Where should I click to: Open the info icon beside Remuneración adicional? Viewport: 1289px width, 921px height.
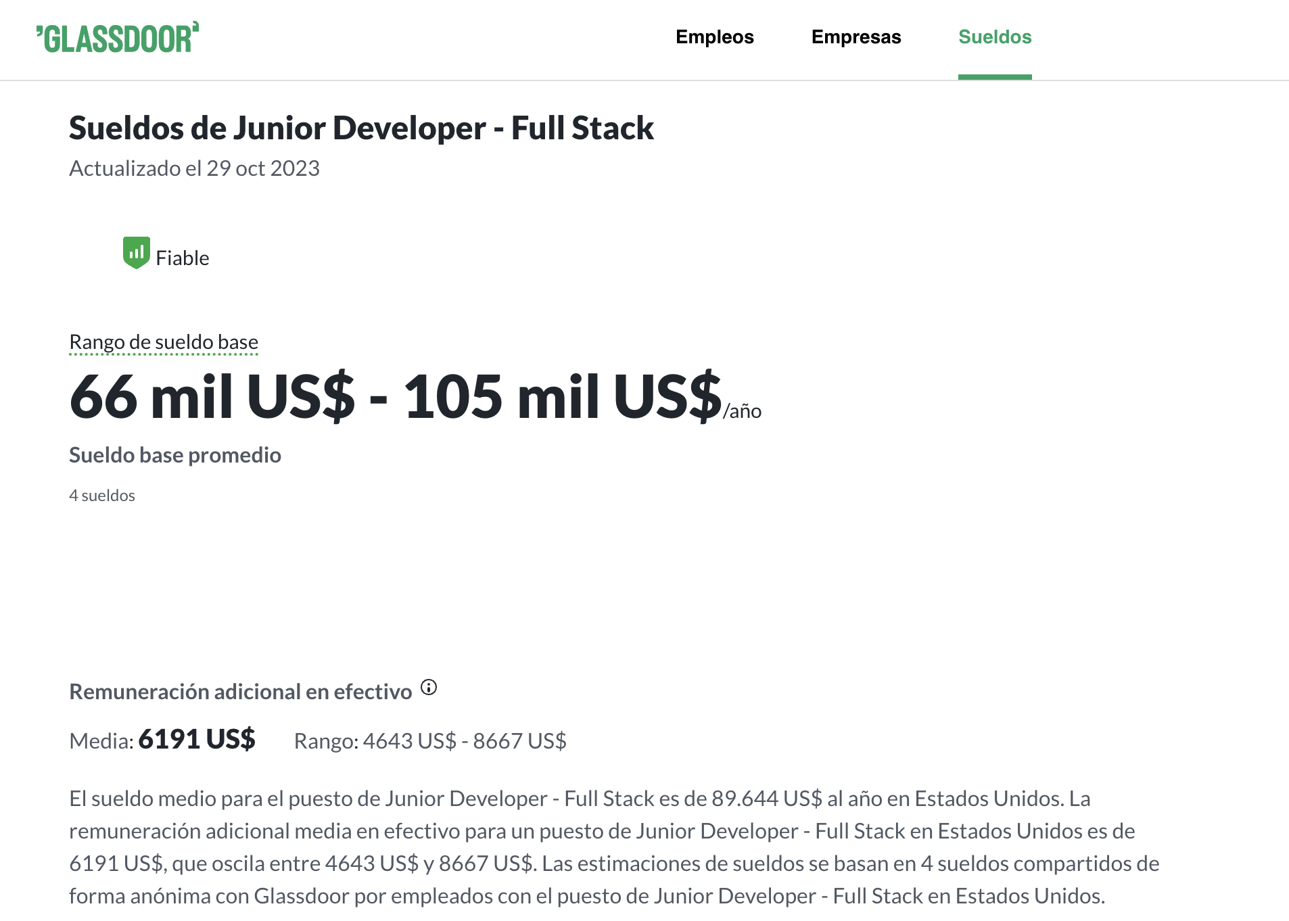point(429,688)
